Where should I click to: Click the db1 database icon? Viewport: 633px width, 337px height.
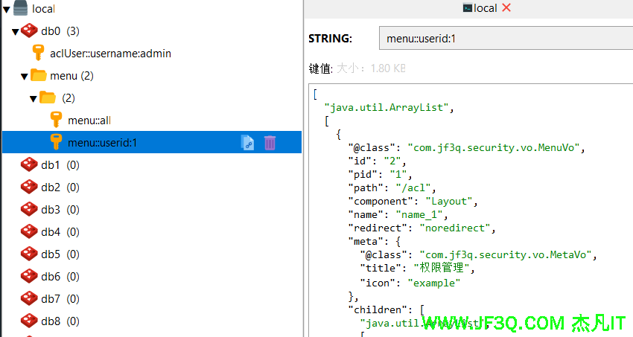point(29,164)
